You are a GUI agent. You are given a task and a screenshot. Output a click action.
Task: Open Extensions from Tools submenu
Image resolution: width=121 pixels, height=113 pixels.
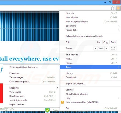(x=31, y=73)
